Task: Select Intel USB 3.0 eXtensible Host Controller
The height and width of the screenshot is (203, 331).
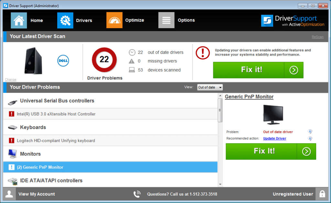Action: point(56,114)
